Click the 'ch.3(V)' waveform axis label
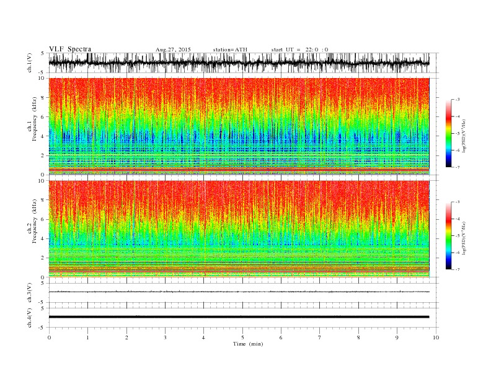Viewport: 491px width, 379px height. (x=30, y=293)
